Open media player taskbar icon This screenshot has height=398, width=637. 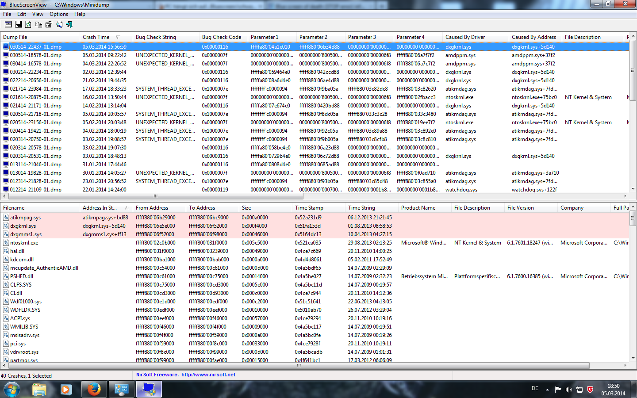(66, 390)
